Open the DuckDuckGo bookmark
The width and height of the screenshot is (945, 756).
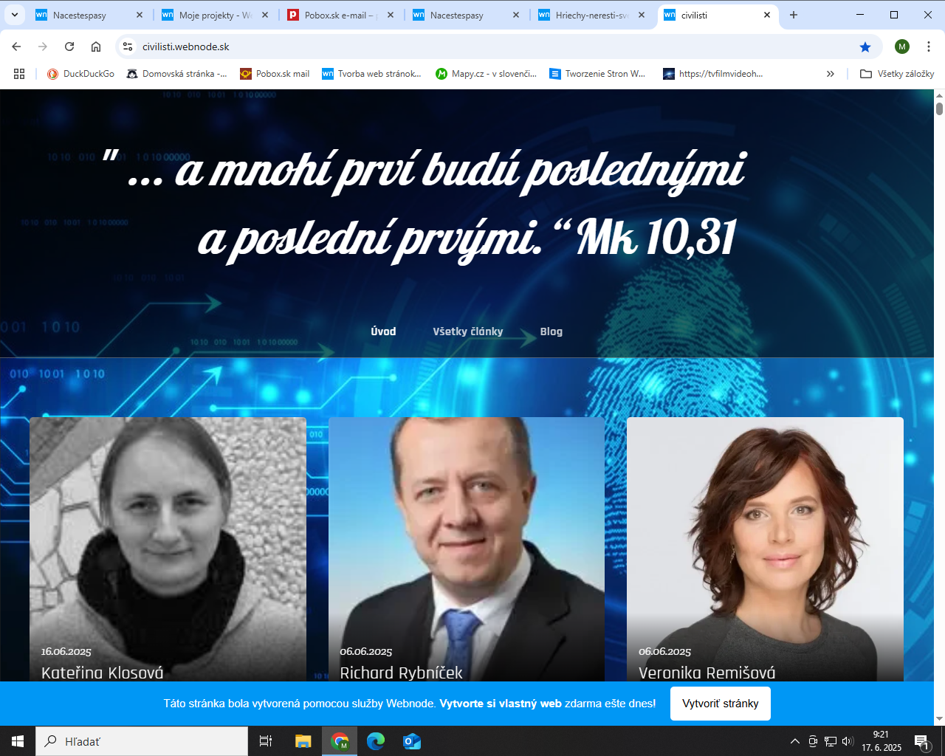(80, 74)
